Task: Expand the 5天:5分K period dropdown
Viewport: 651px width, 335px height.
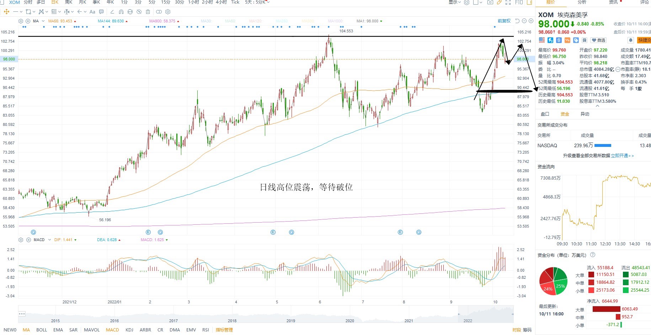Action: point(257,2)
